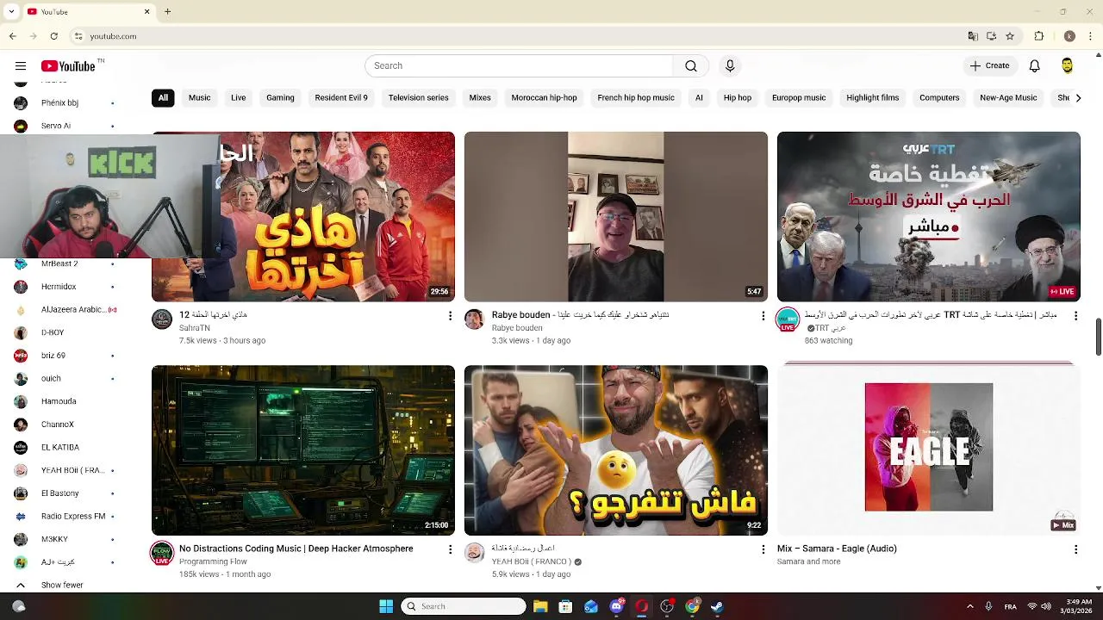1103x620 pixels.
Task: Open SahraTN channel avatar
Action: 162,319
